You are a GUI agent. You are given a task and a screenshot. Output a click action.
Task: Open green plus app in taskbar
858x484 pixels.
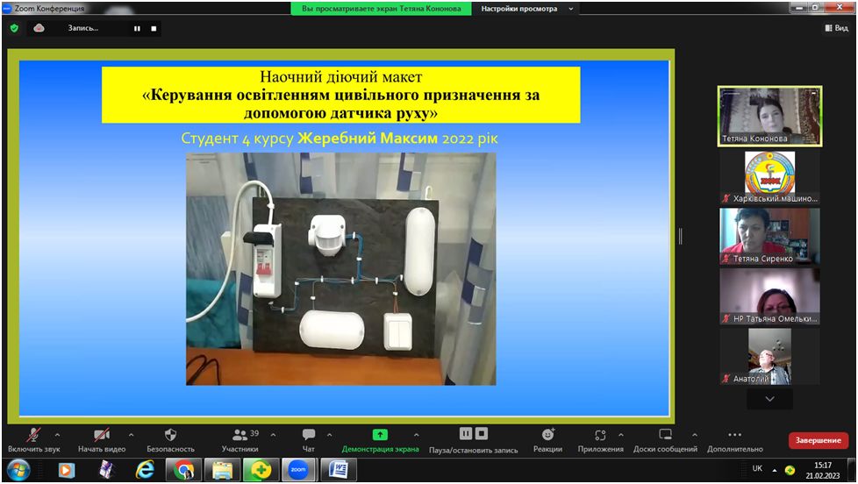click(x=261, y=470)
